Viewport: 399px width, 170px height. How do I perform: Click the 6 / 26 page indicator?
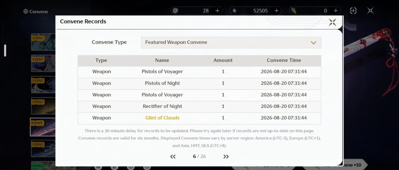coord(199,156)
